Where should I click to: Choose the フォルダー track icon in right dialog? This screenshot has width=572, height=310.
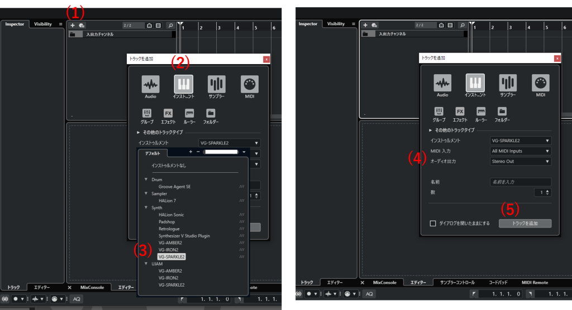coord(502,112)
